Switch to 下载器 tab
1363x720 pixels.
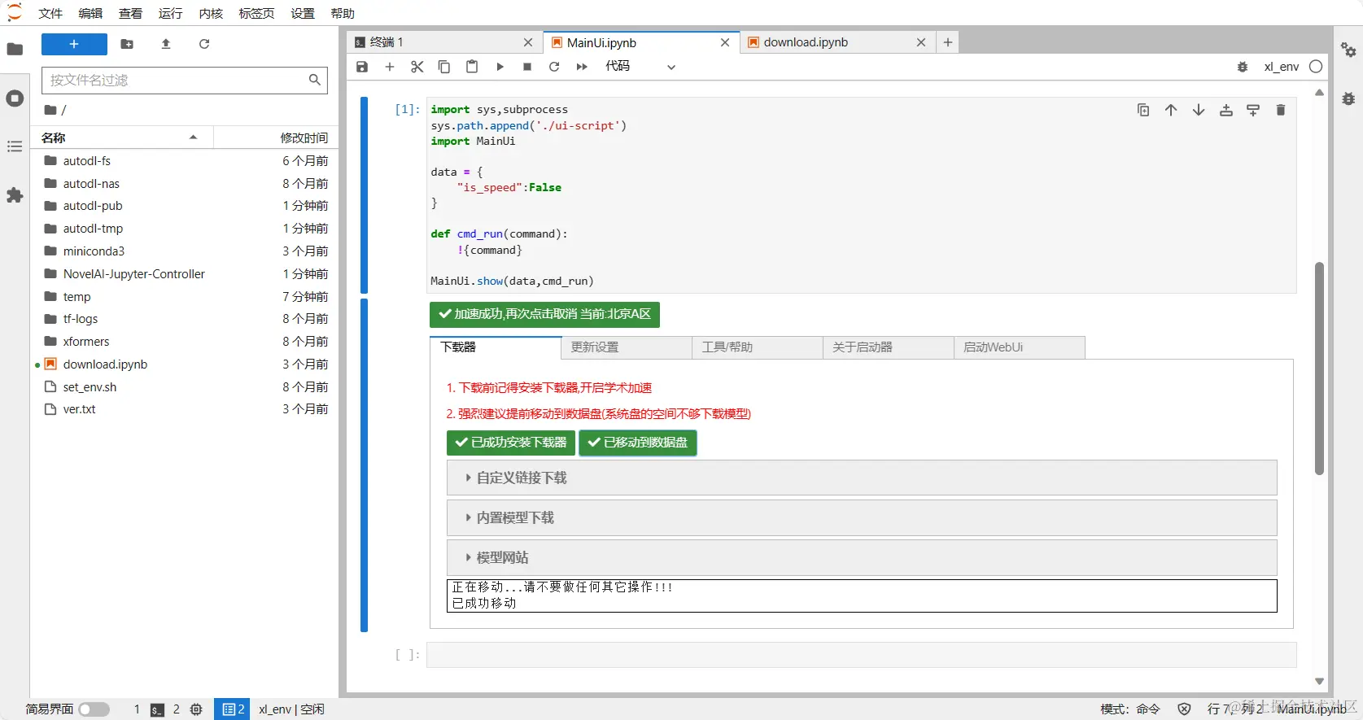495,347
